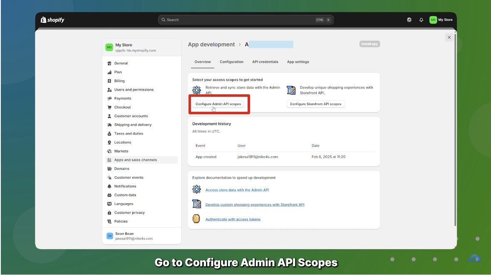Close the settings panel with X

click(x=449, y=37)
